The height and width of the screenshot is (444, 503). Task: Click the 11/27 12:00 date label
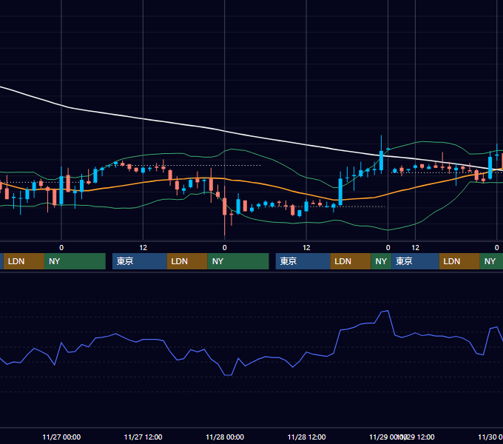coord(143,437)
